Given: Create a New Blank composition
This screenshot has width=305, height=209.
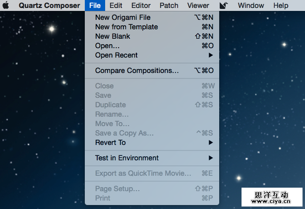Looking at the screenshot, I should [x=113, y=36].
